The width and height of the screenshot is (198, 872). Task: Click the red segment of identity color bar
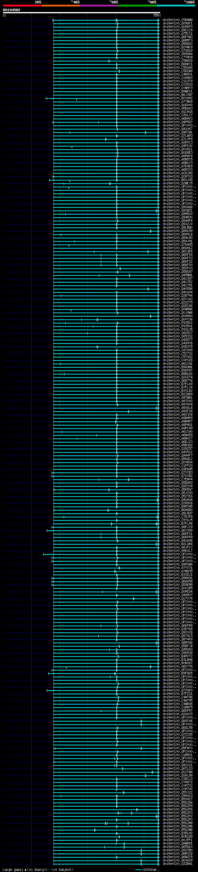[x=22, y=6]
